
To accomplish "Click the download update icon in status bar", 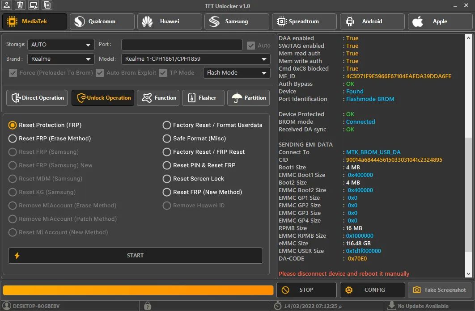I will (392, 306).
